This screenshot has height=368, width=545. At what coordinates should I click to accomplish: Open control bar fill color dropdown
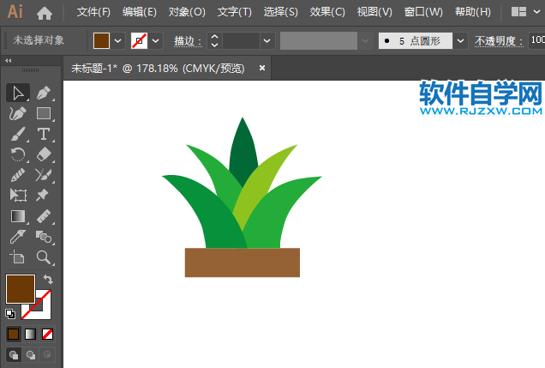tap(118, 40)
